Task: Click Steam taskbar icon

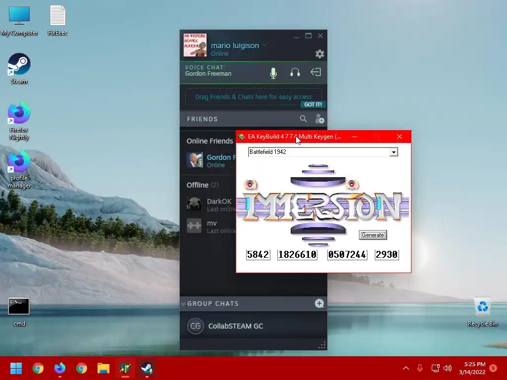Action: click(147, 368)
